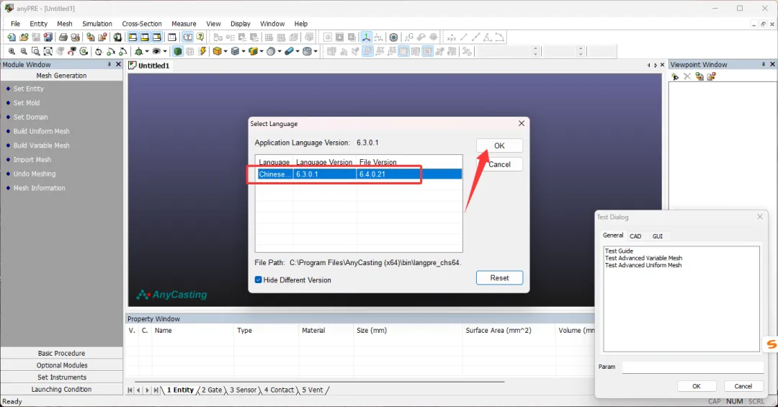The height and width of the screenshot is (407, 778).
Task: Click the lightning bolt toolbar icon
Action: 202,51
